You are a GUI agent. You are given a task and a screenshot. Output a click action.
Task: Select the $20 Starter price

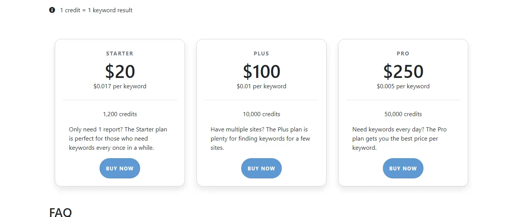click(x=120, y=71)
